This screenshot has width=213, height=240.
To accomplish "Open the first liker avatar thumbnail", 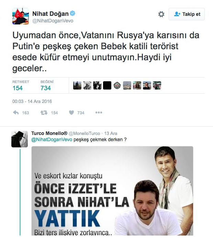I will tap(77, 85).
